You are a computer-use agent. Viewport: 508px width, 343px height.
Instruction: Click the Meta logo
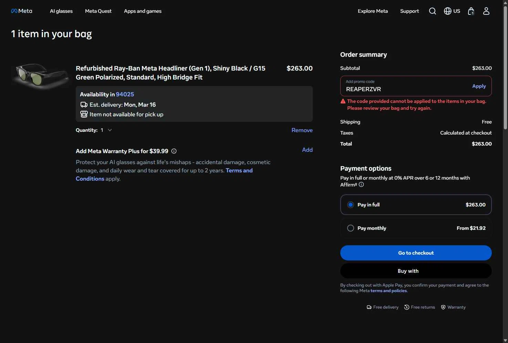22,11
